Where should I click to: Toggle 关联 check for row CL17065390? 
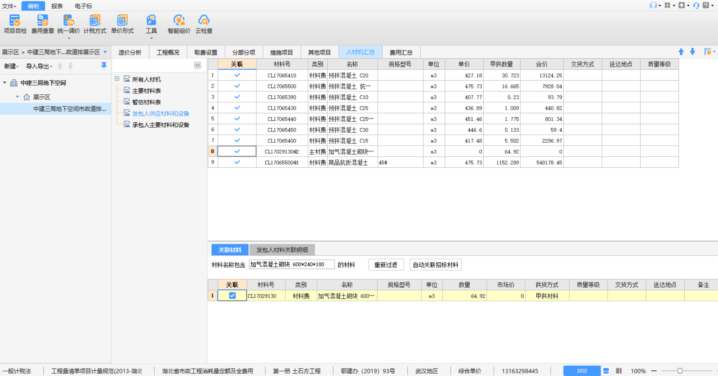tap(237, 97)
